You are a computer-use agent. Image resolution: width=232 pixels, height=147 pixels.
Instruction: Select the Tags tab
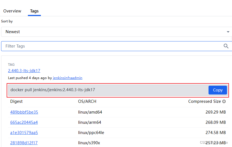coord(34,11)
